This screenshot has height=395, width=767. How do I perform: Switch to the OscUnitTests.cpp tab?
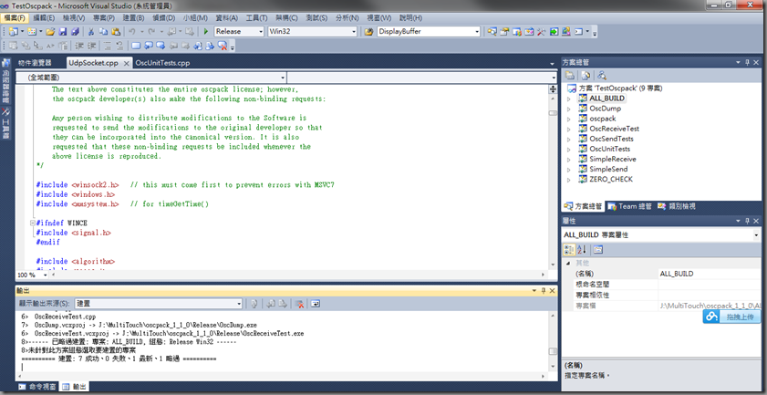click(x=162, y=63)
